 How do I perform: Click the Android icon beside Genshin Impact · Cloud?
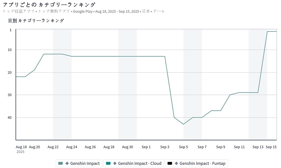point(115,163)
